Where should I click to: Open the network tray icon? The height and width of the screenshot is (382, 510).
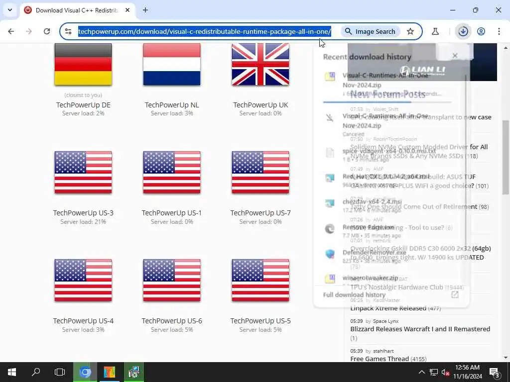coord(434,372)
